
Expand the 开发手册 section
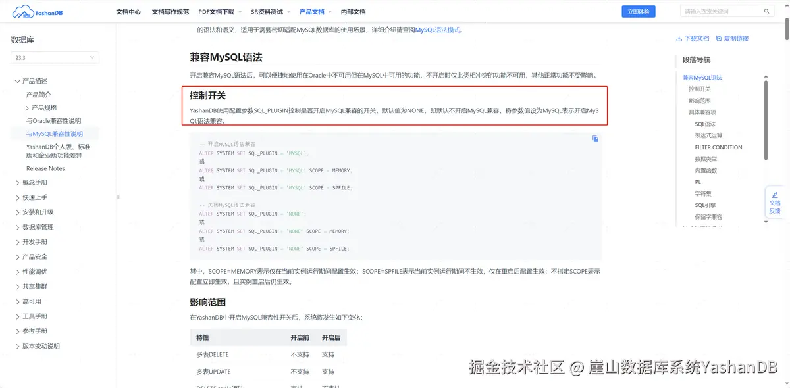point(18,242)
